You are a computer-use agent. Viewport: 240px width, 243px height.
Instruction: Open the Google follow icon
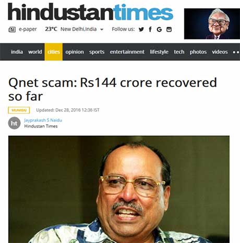[159, 30]
